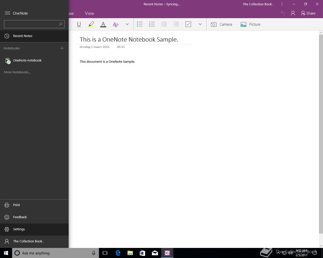Click the page vertical scrollbar
Viewport: 323px width, 258px height.
click(321, 134)
